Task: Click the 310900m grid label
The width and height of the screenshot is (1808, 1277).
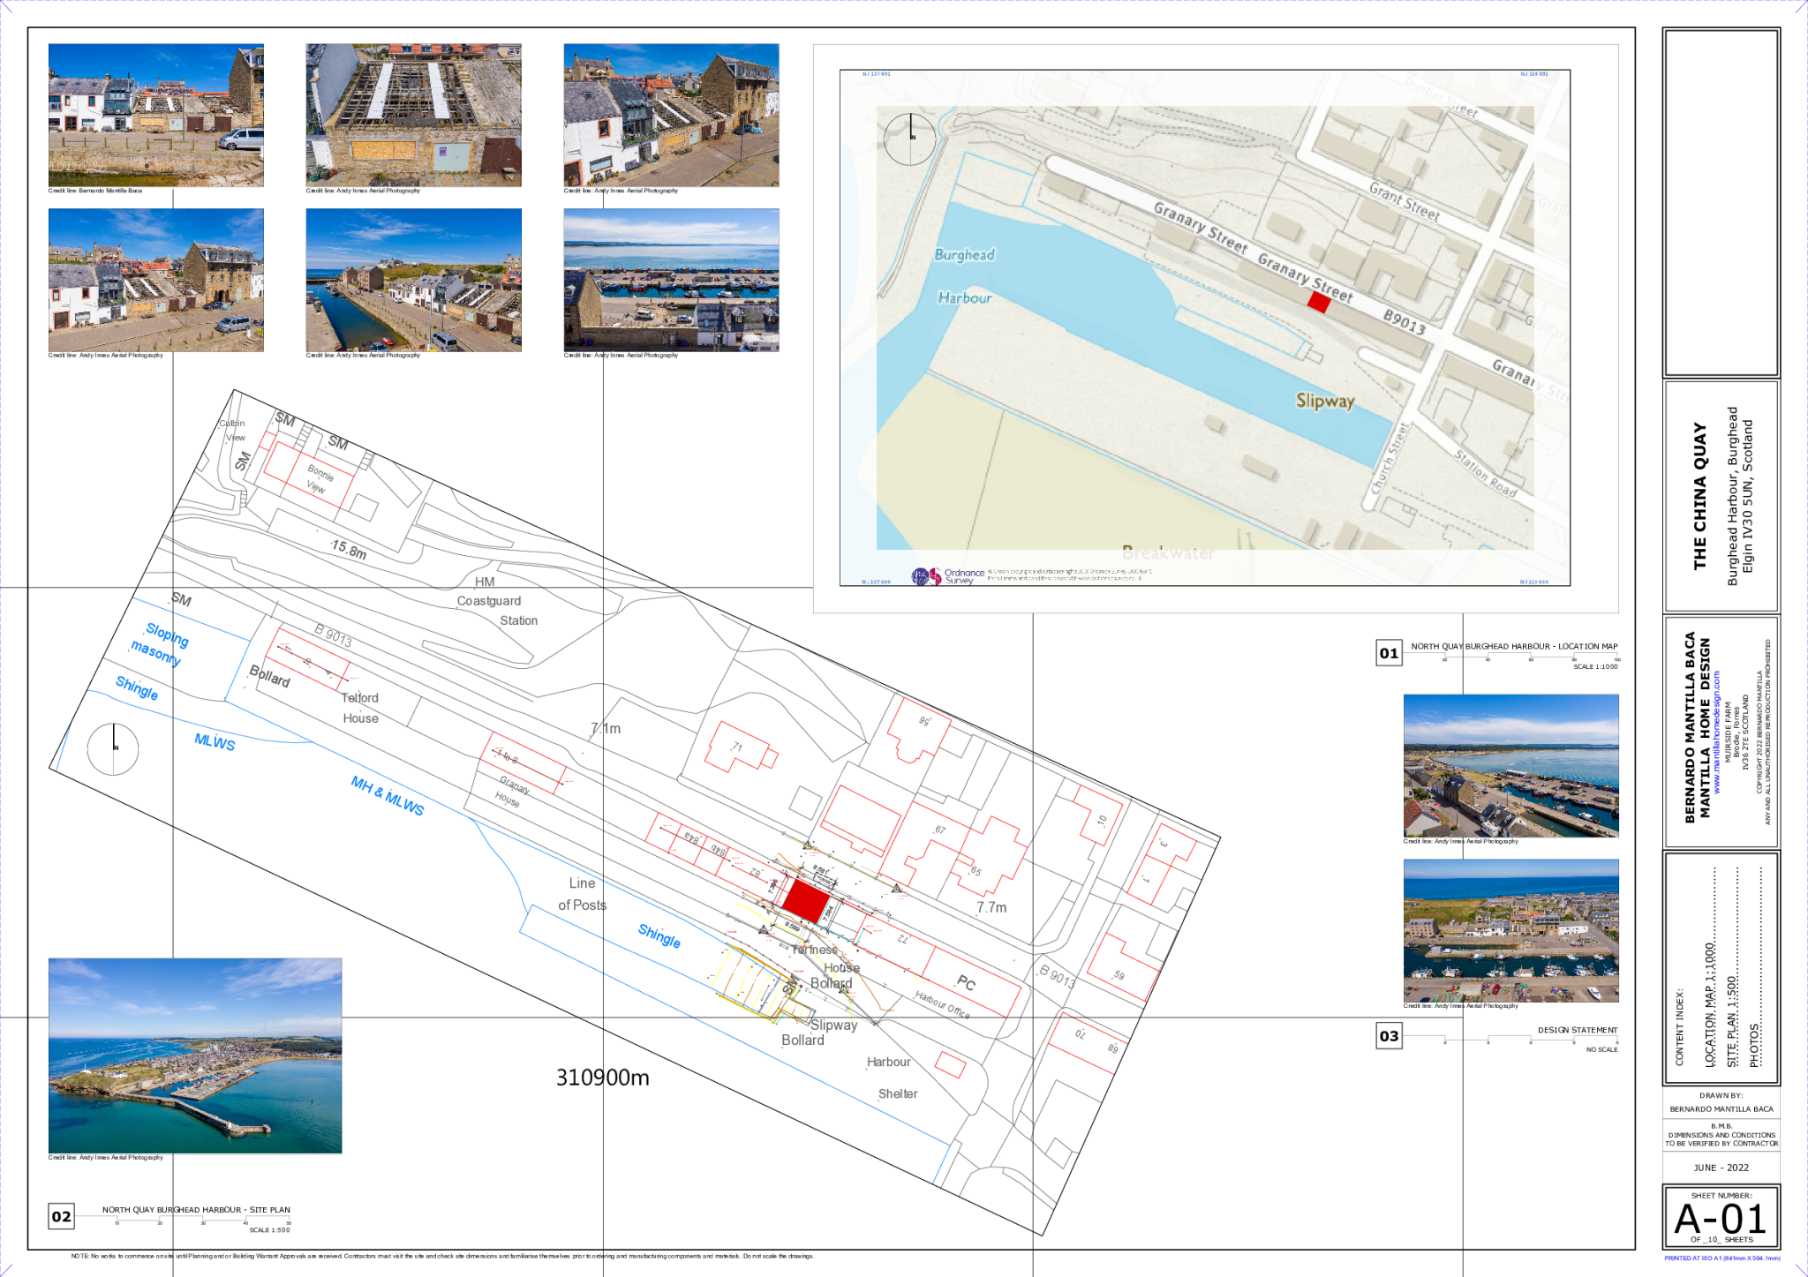Action: [602, 1078]
